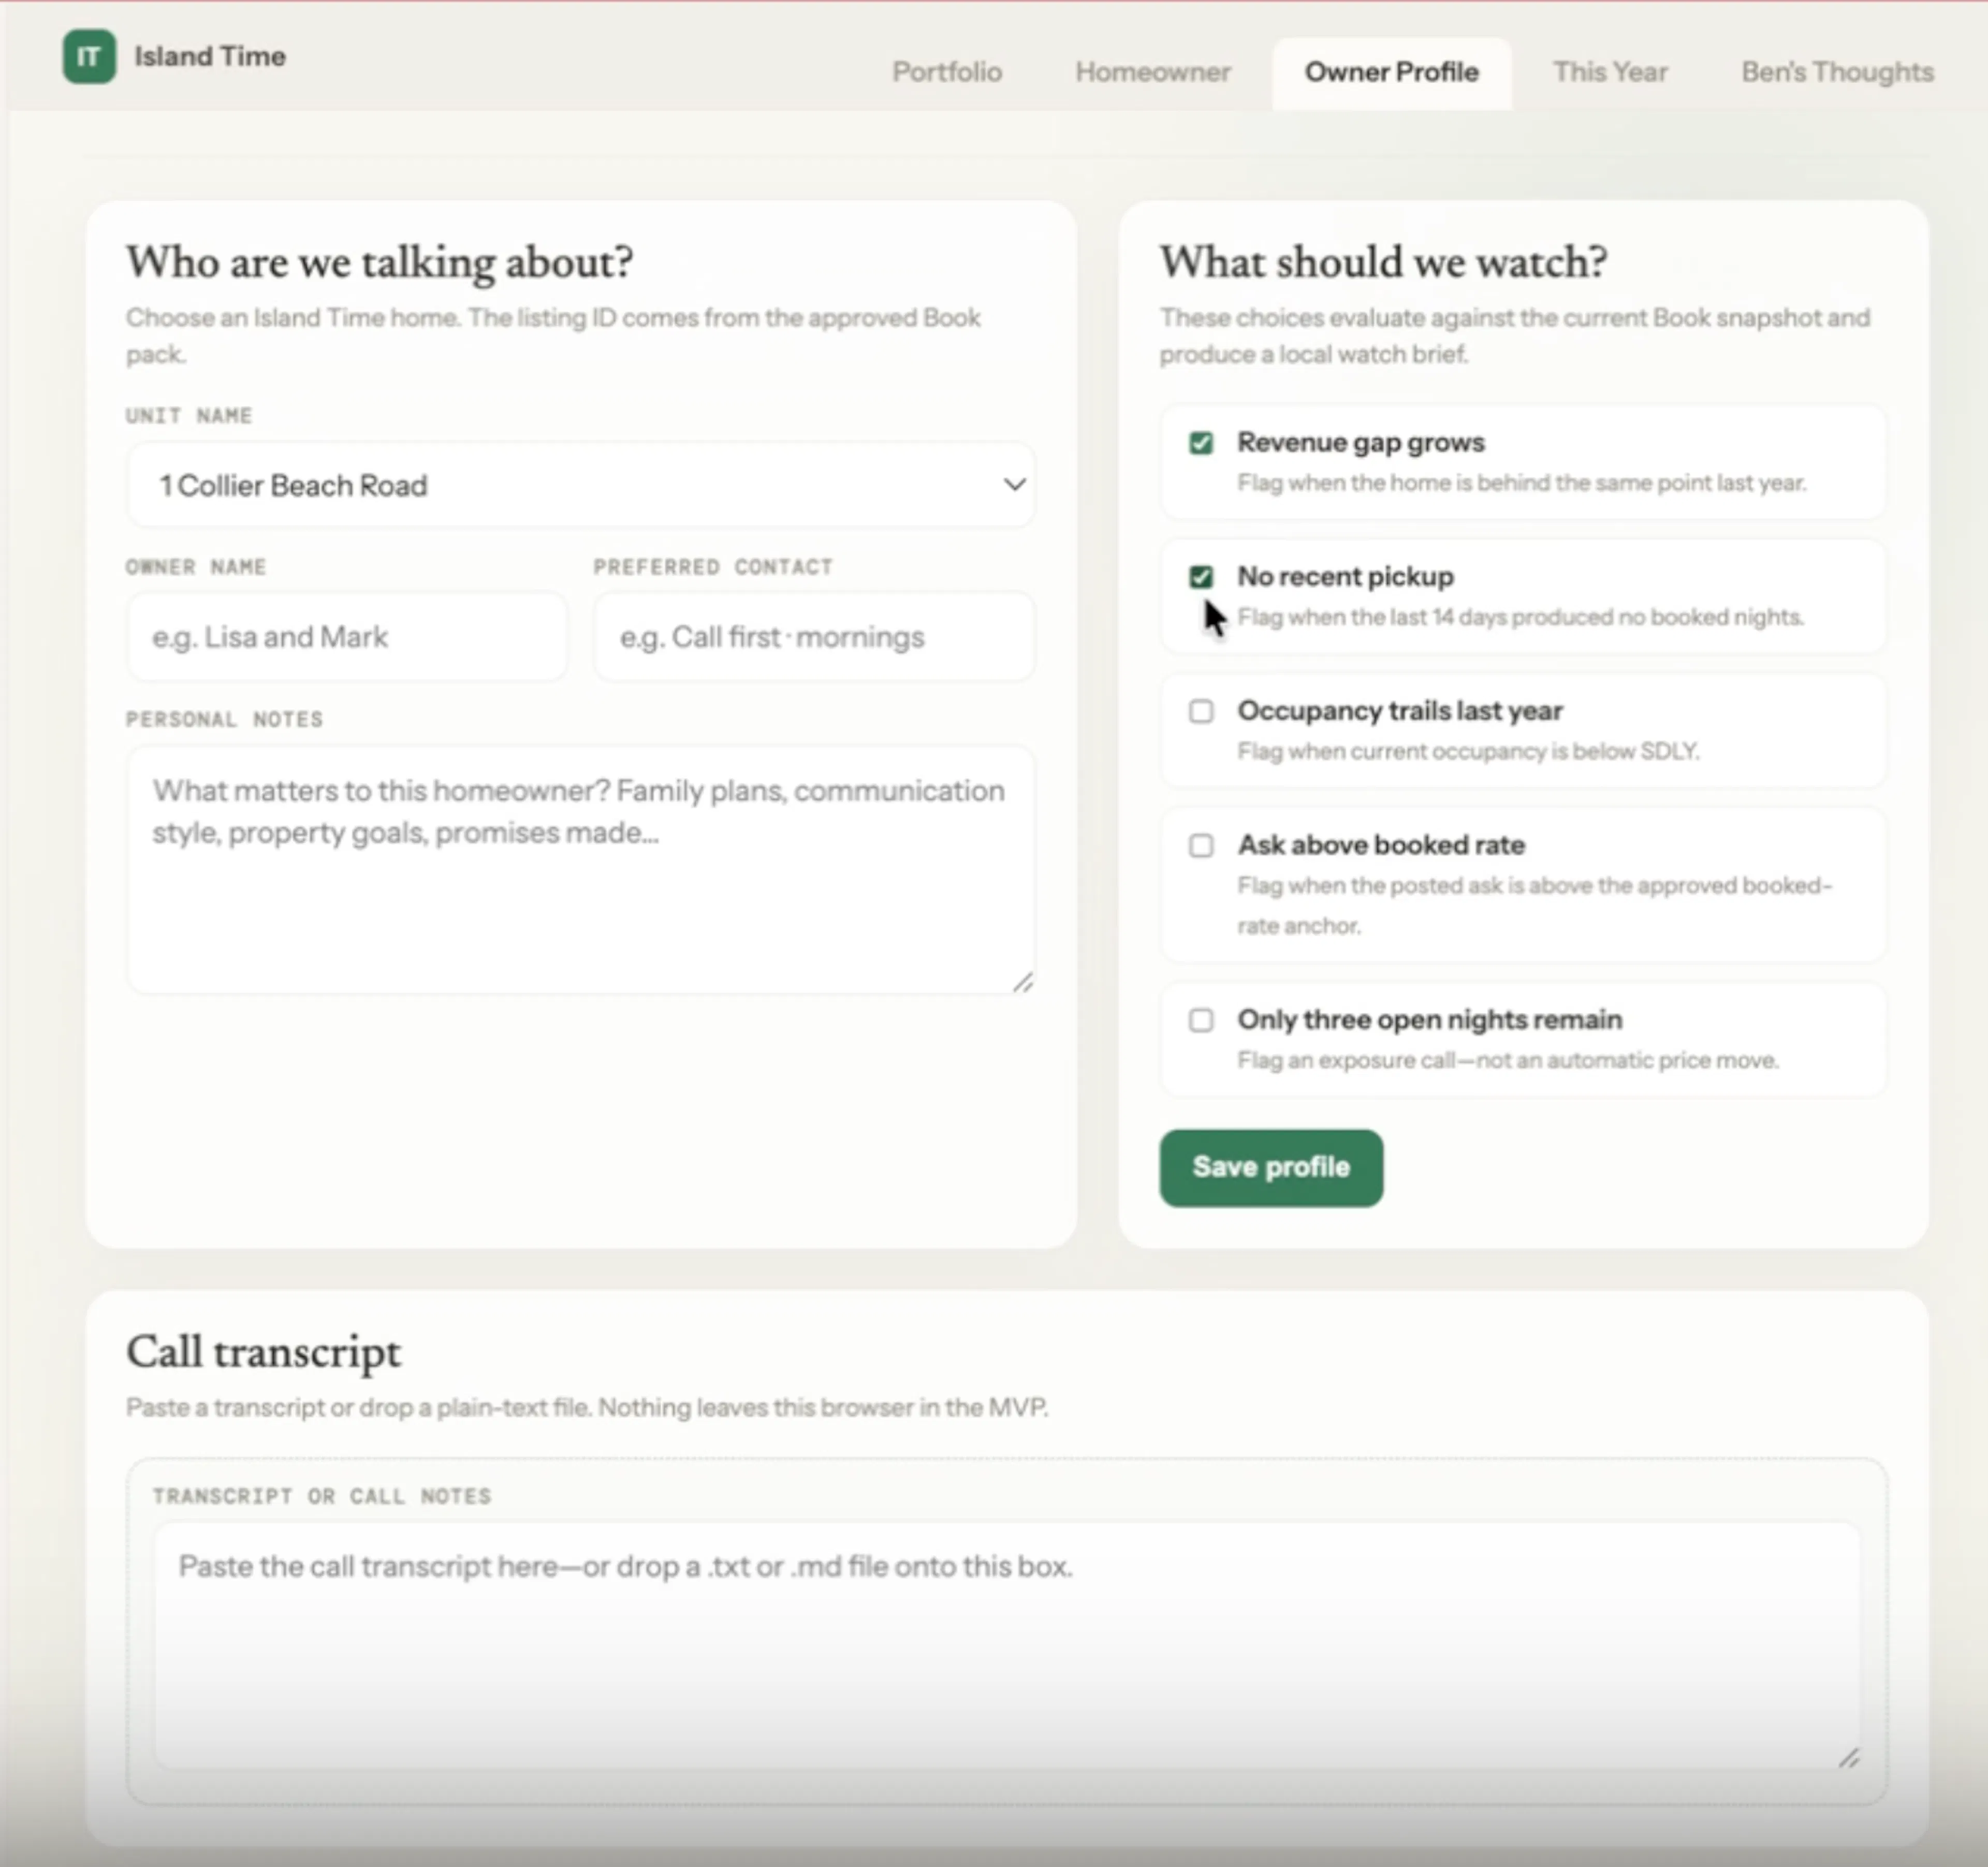Click the transcript box resize handle
1988x1867 pixels.
point(1849,1758)
